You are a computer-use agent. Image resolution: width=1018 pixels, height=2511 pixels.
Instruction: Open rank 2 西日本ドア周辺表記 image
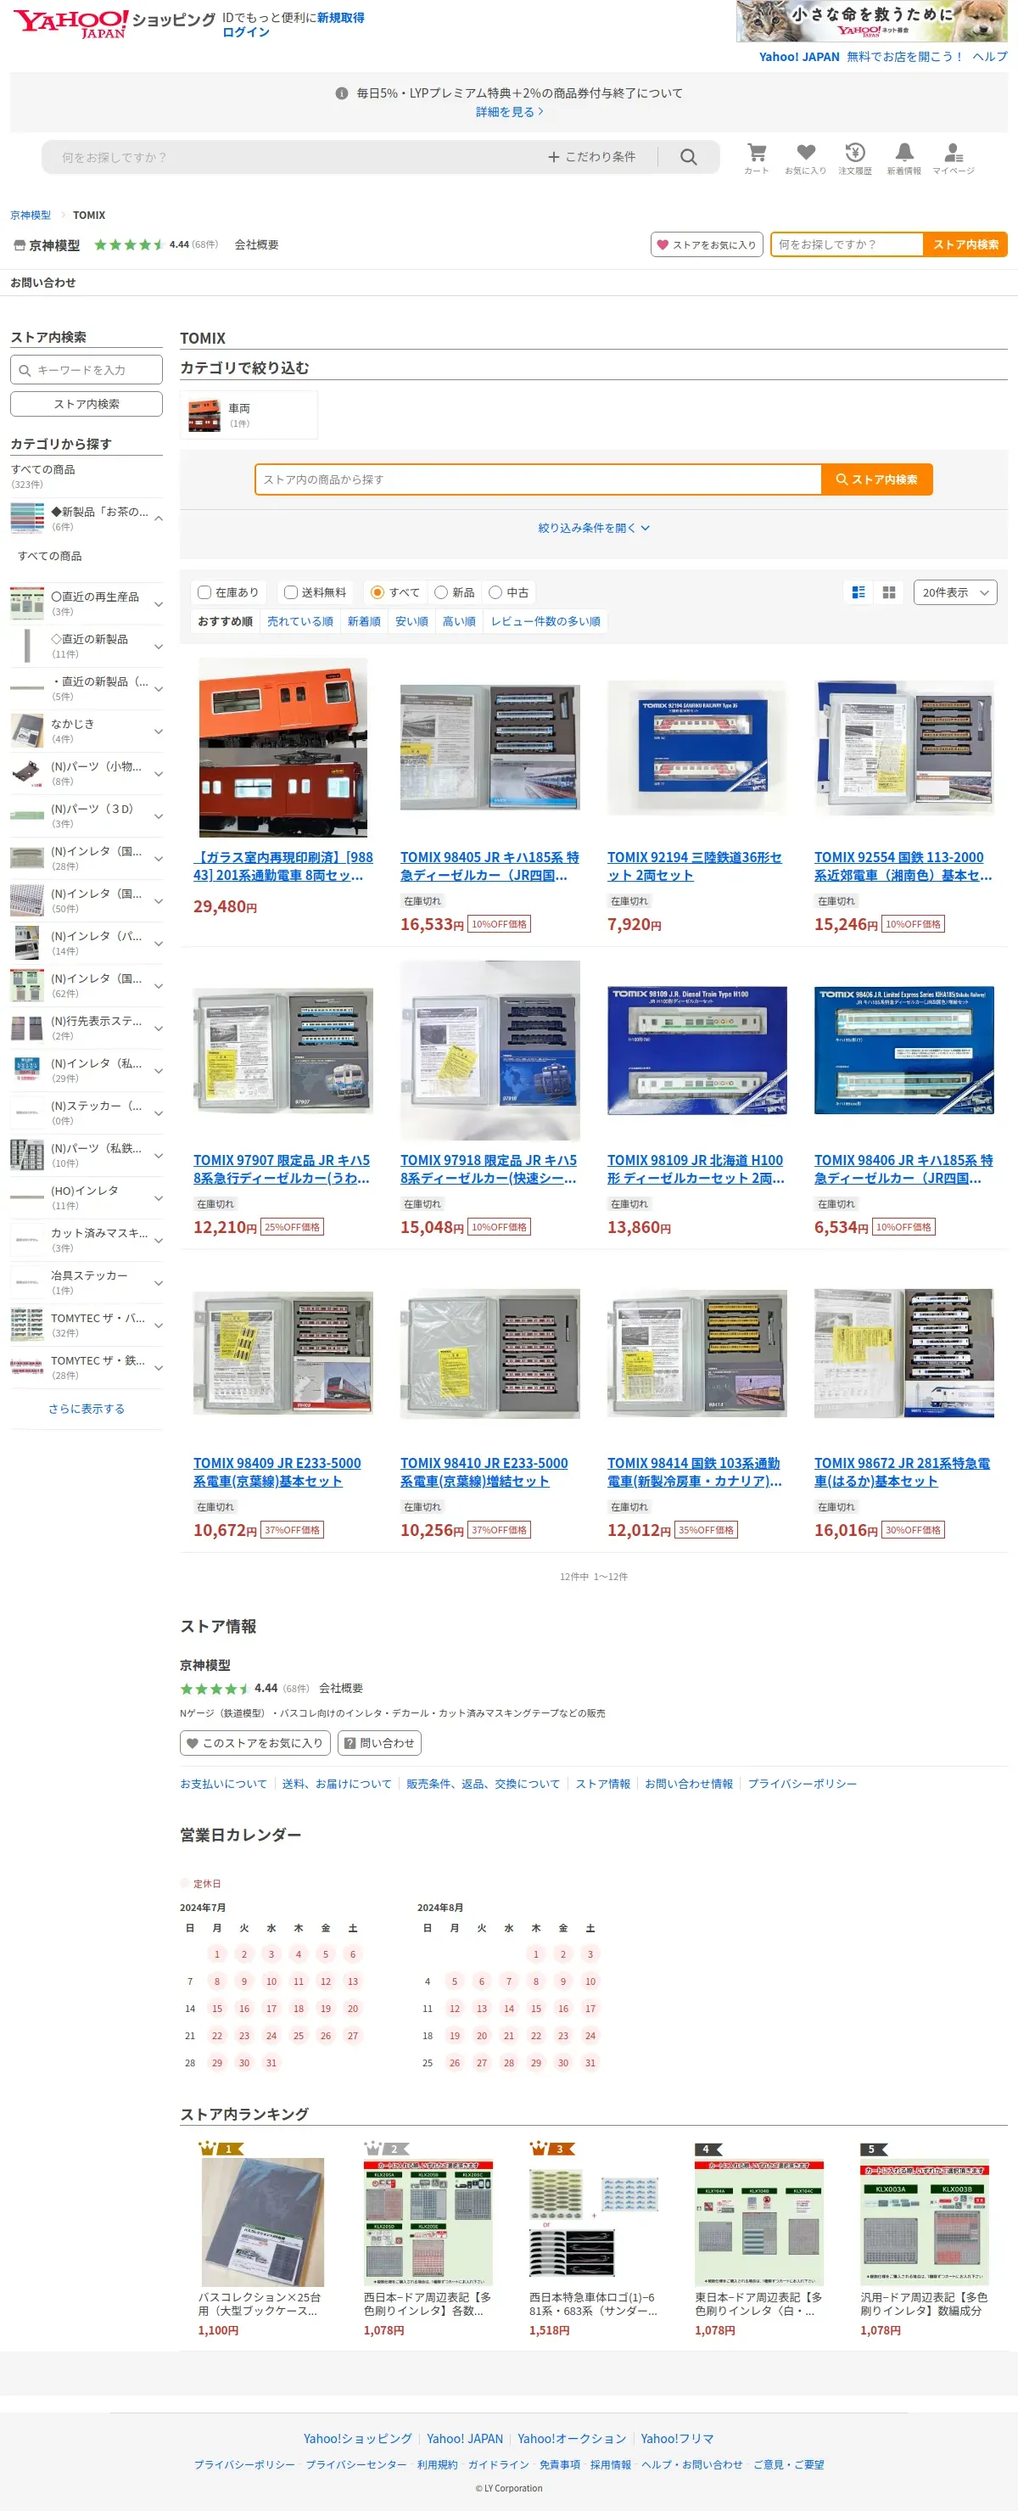[428, 2222]
